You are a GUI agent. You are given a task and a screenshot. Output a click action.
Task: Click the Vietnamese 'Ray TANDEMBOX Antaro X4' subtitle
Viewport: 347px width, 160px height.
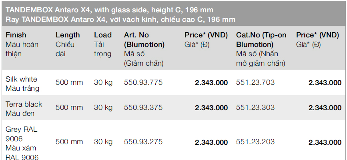tap(120, 20)
